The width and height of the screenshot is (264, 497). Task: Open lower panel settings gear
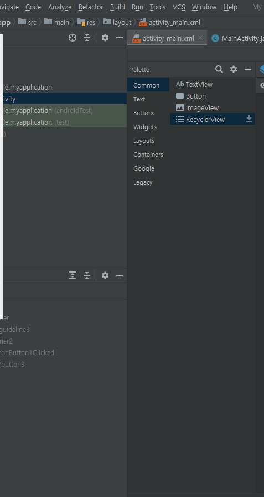coord(105,275)
